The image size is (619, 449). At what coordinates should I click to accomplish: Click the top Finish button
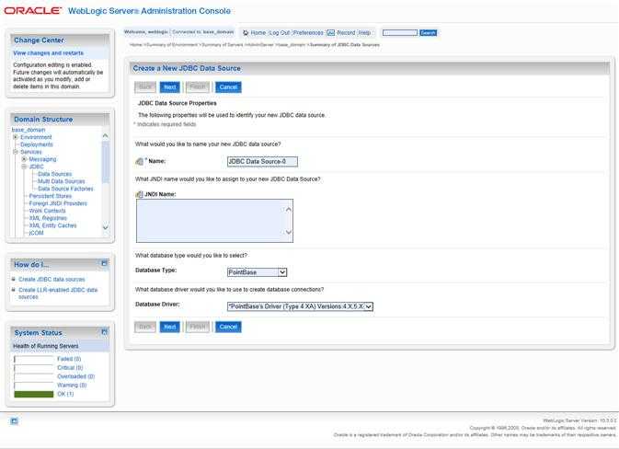coord(198,87)
